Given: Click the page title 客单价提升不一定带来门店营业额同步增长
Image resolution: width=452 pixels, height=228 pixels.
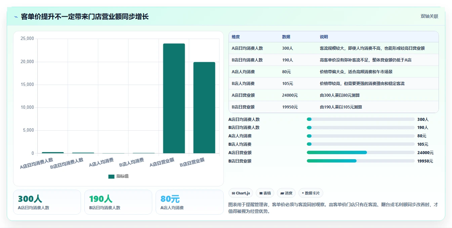Looking at the screenshot, I should 85,17.
